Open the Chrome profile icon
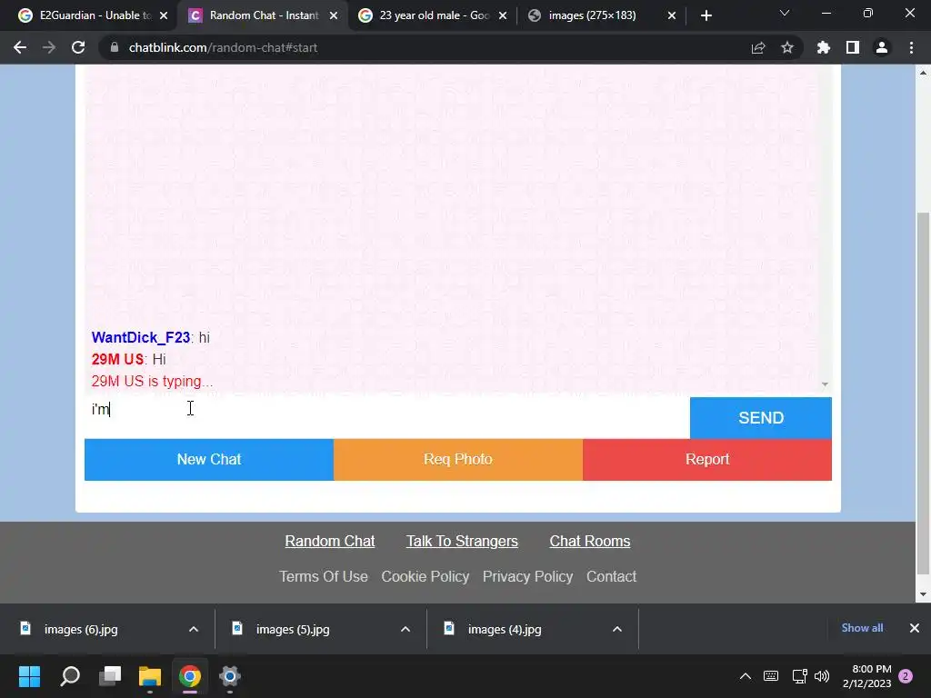The height and width of the screenshot is (698, 931). pos(882,47)
